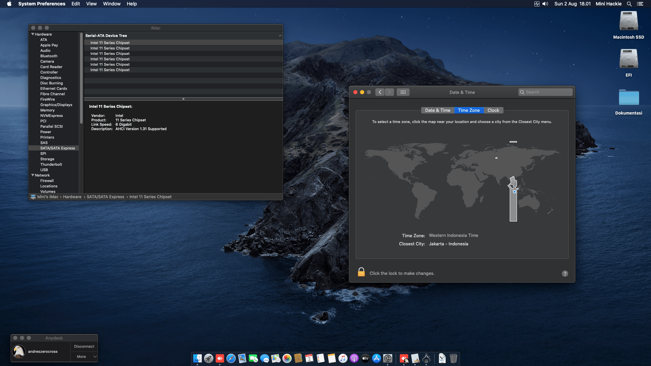Viewport: 651px width, 366px height.
Task: Open Safari from the dock
Action: click(231, 359)
